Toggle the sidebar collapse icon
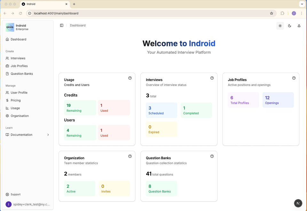 [62, 26]
